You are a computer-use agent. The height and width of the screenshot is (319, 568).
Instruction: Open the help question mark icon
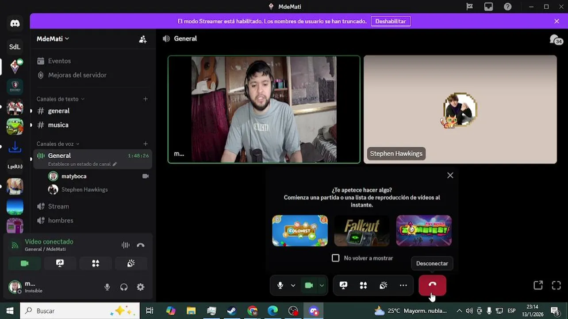tap(508, 7)
